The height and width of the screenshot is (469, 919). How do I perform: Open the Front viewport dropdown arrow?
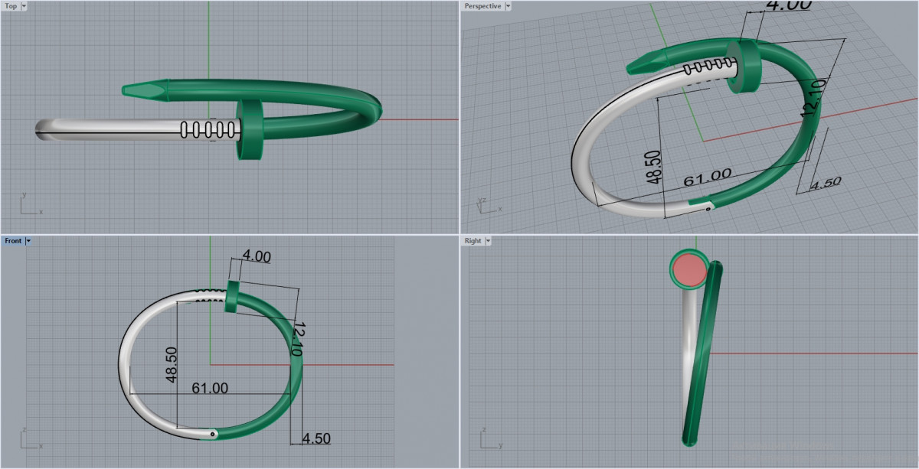click(x=28, y=240)
